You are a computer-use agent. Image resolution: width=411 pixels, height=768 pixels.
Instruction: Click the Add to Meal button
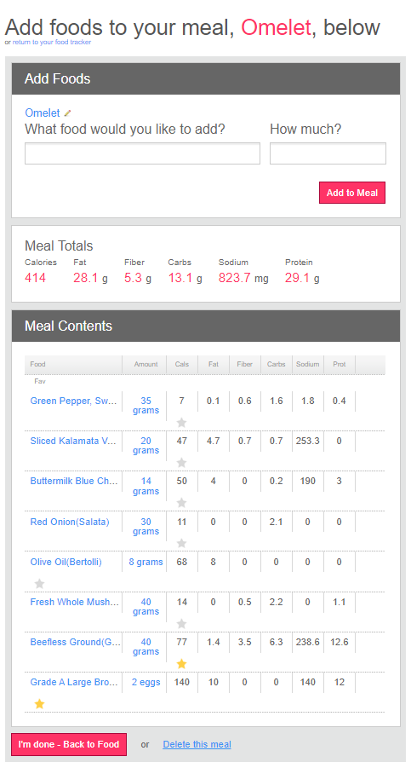click(x=352, y=193)
